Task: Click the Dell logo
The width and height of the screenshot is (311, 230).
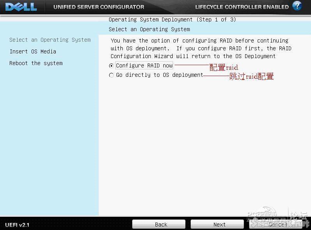Action: tap(21, 7)
